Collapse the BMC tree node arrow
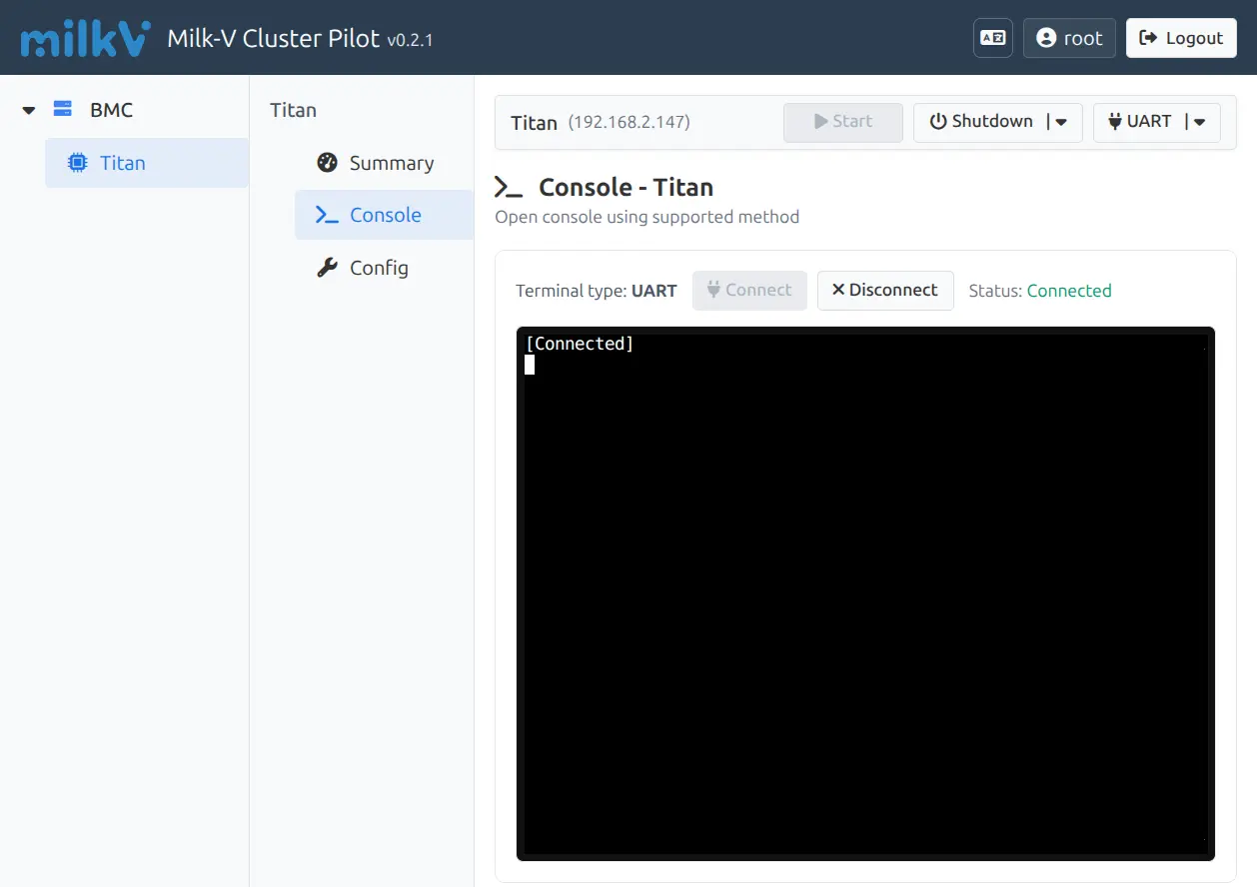Viewport: 1257px width, 887px height. pyautogui.click(x=29, y=110)
